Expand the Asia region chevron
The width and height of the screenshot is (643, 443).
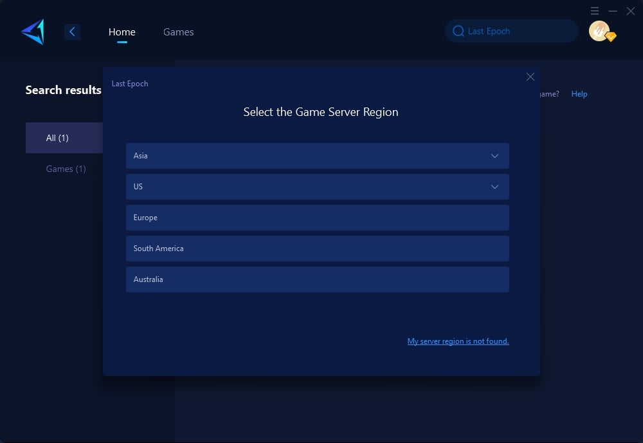click(x=494, y=156)
